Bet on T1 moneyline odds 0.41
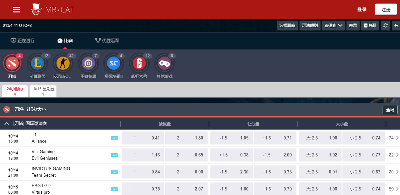The width and height of the screenshot is (400, 195). tap(143, 138)
